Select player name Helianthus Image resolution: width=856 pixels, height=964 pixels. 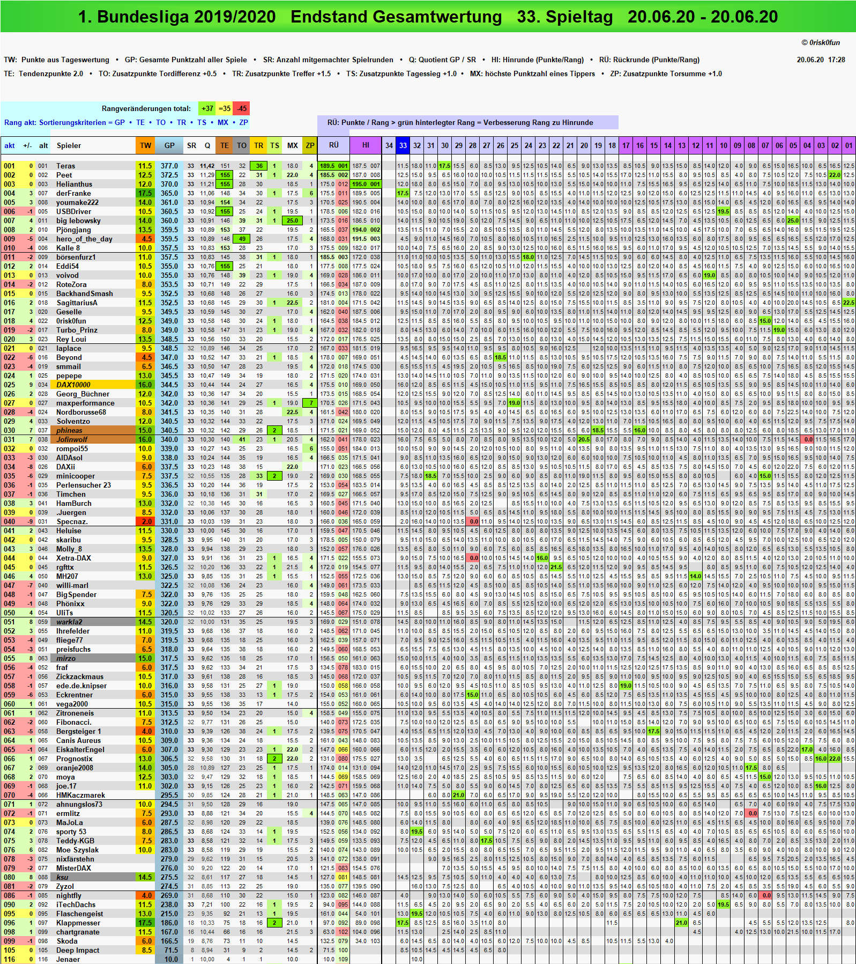coord(74,185)
